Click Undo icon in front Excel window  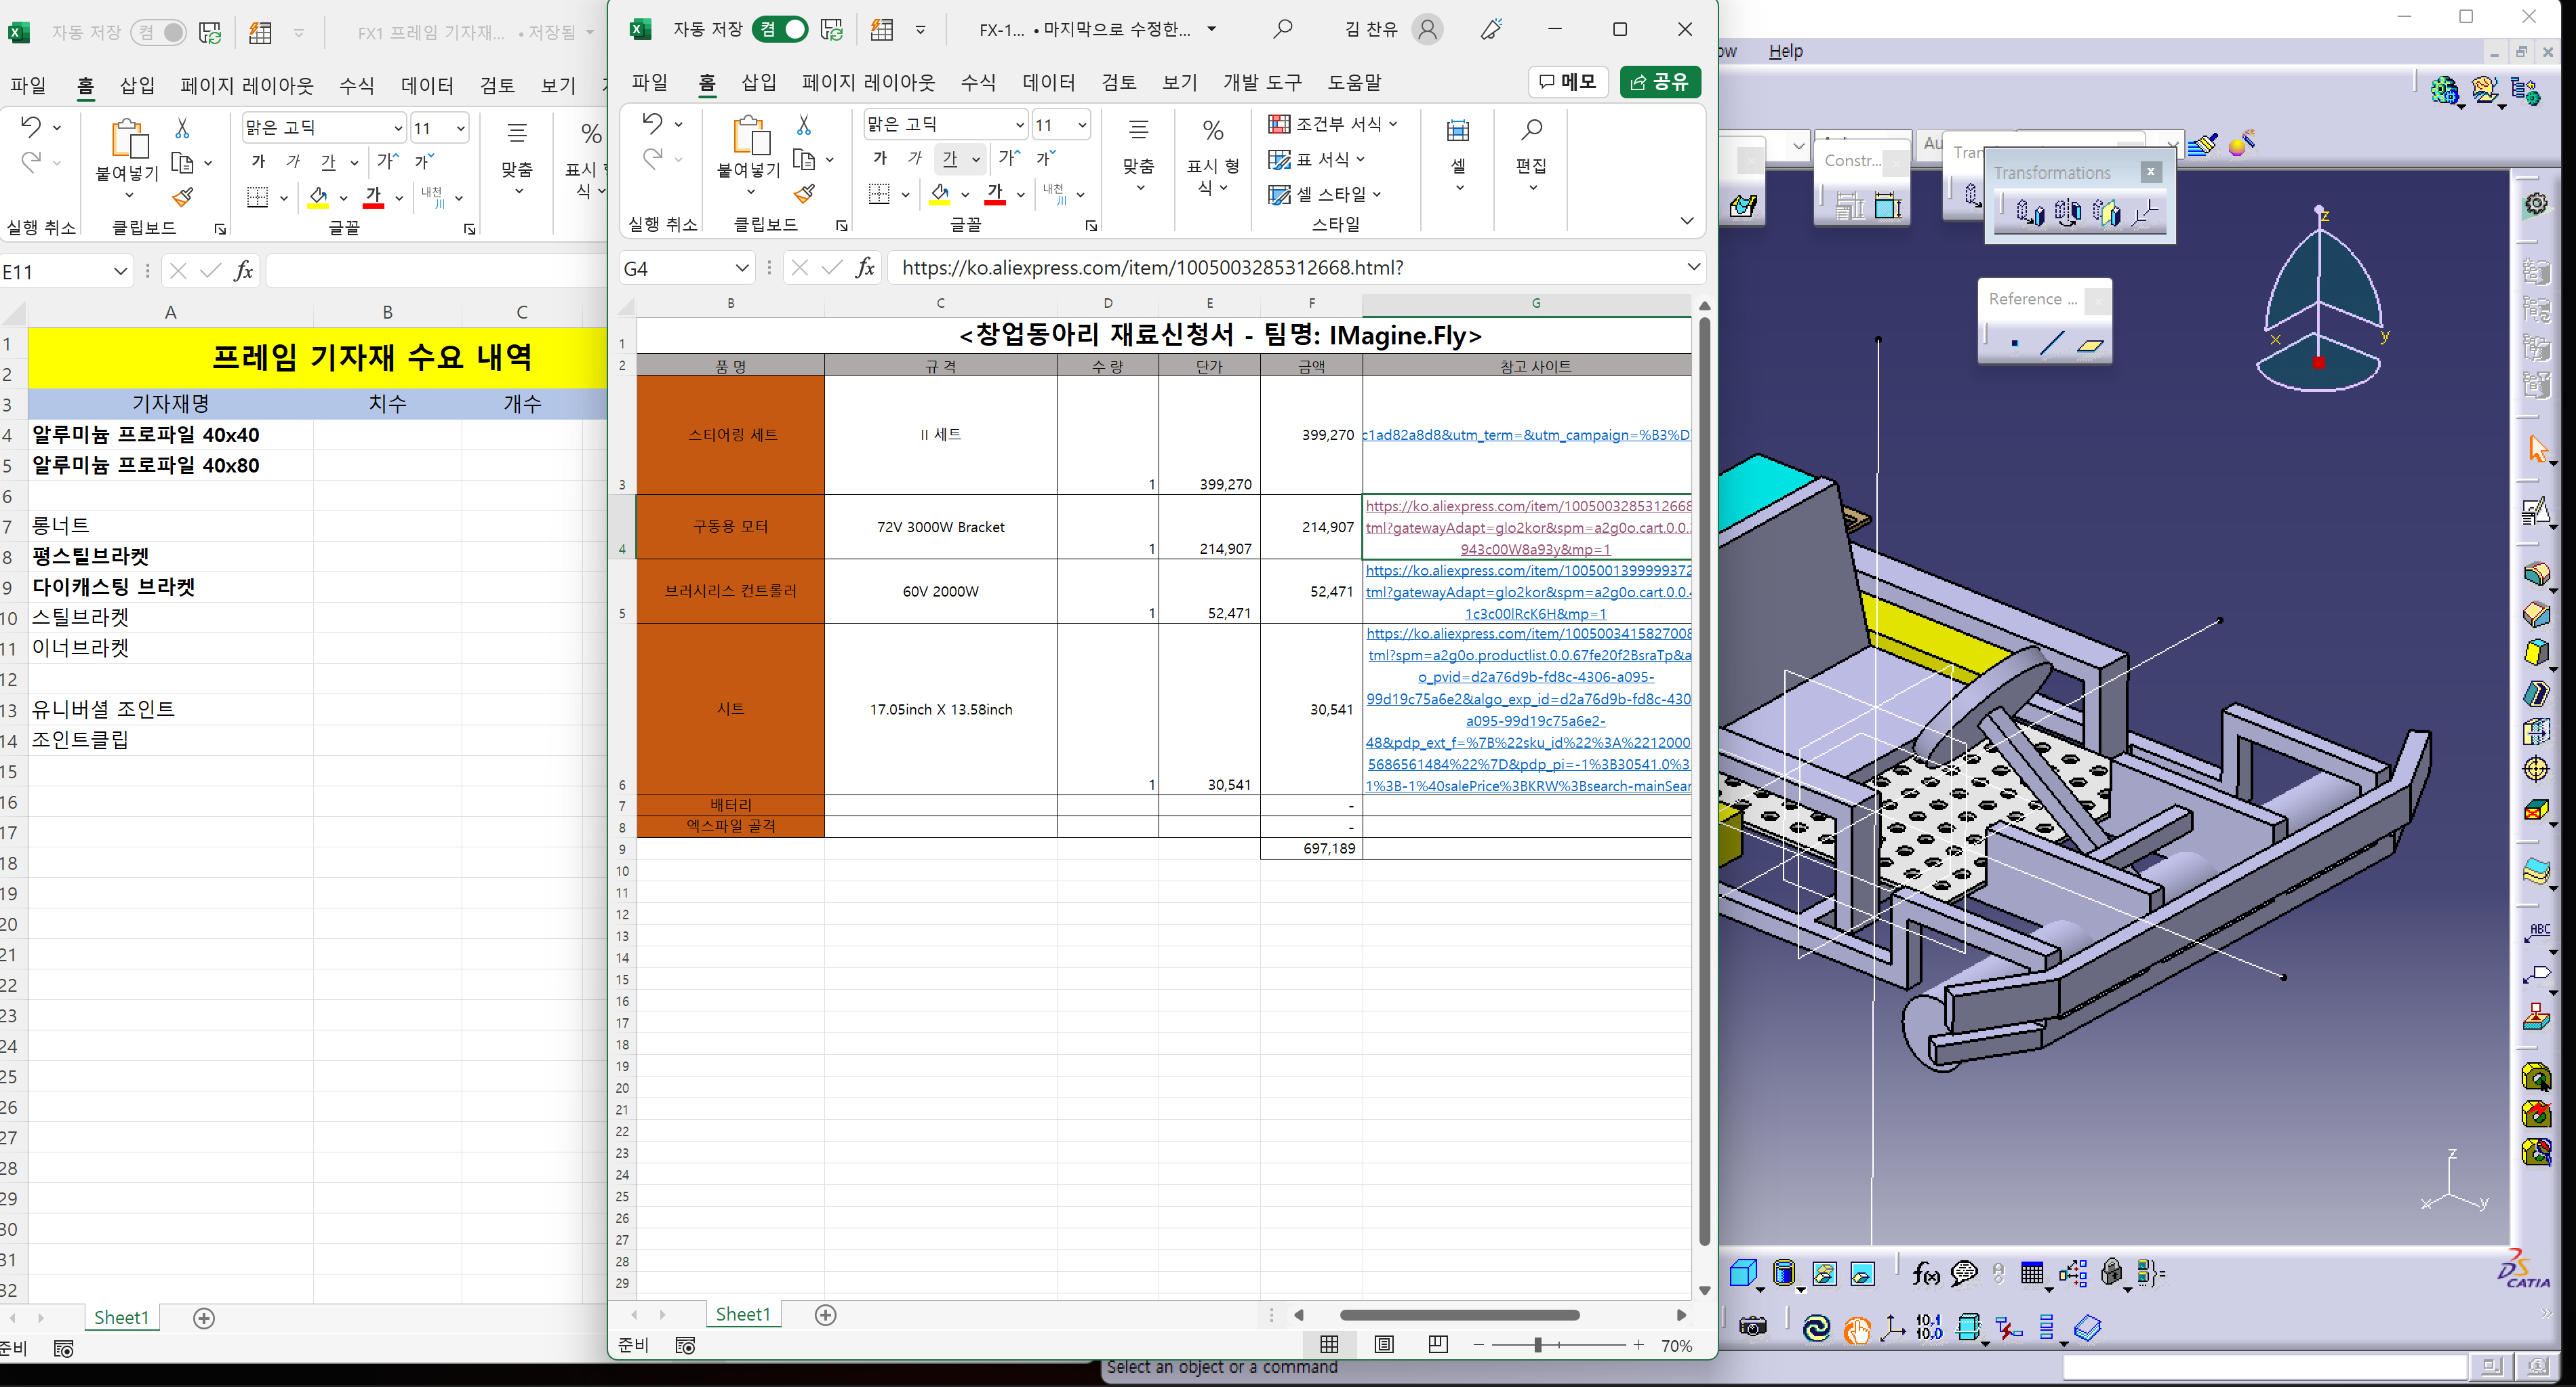point(652,123)
